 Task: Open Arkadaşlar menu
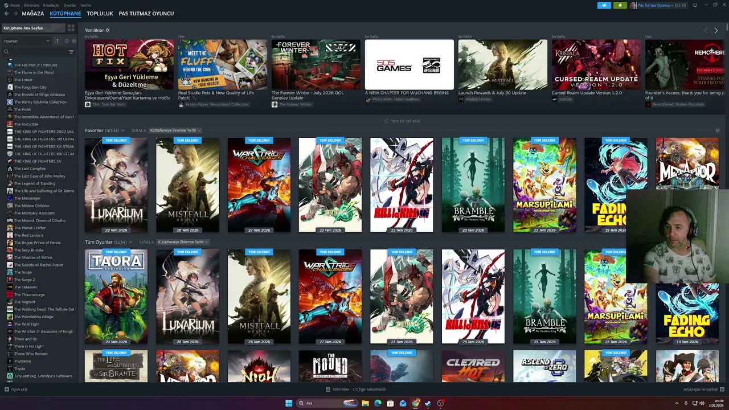51,5
